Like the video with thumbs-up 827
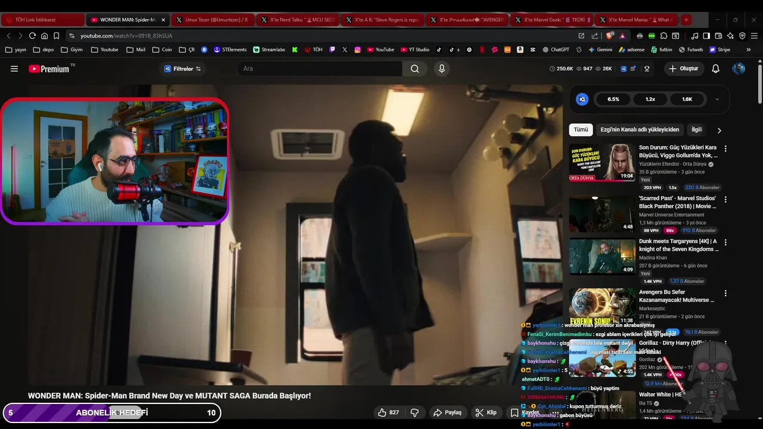The width and height of the screenshot is (763, 429). click(388, 412)
